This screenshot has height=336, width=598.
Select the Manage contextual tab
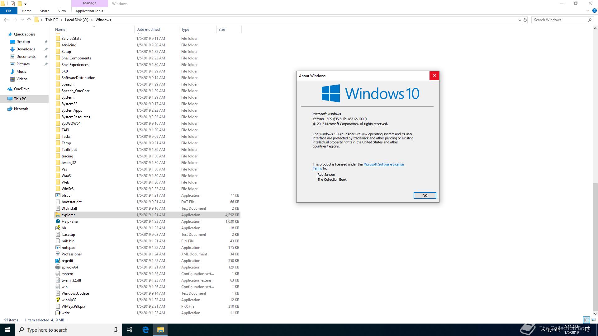pos(90,3)
